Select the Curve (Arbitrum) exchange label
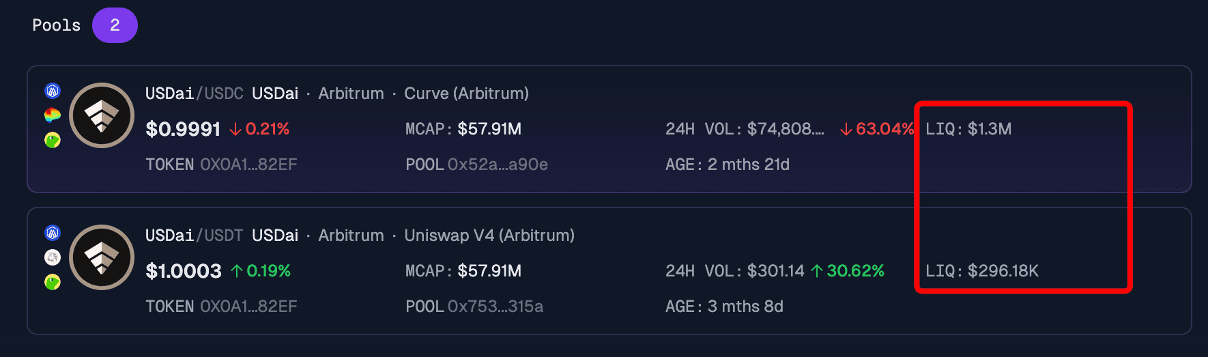The width and height of the screenshot is (1208, 357). tap(467, 94)
